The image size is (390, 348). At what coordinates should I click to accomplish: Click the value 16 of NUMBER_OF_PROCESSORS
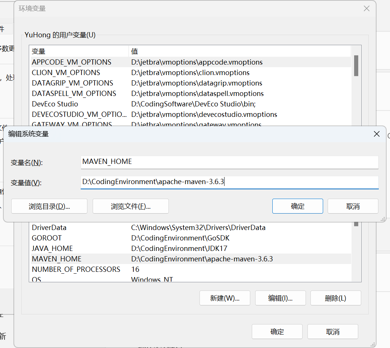coord(135,269)
